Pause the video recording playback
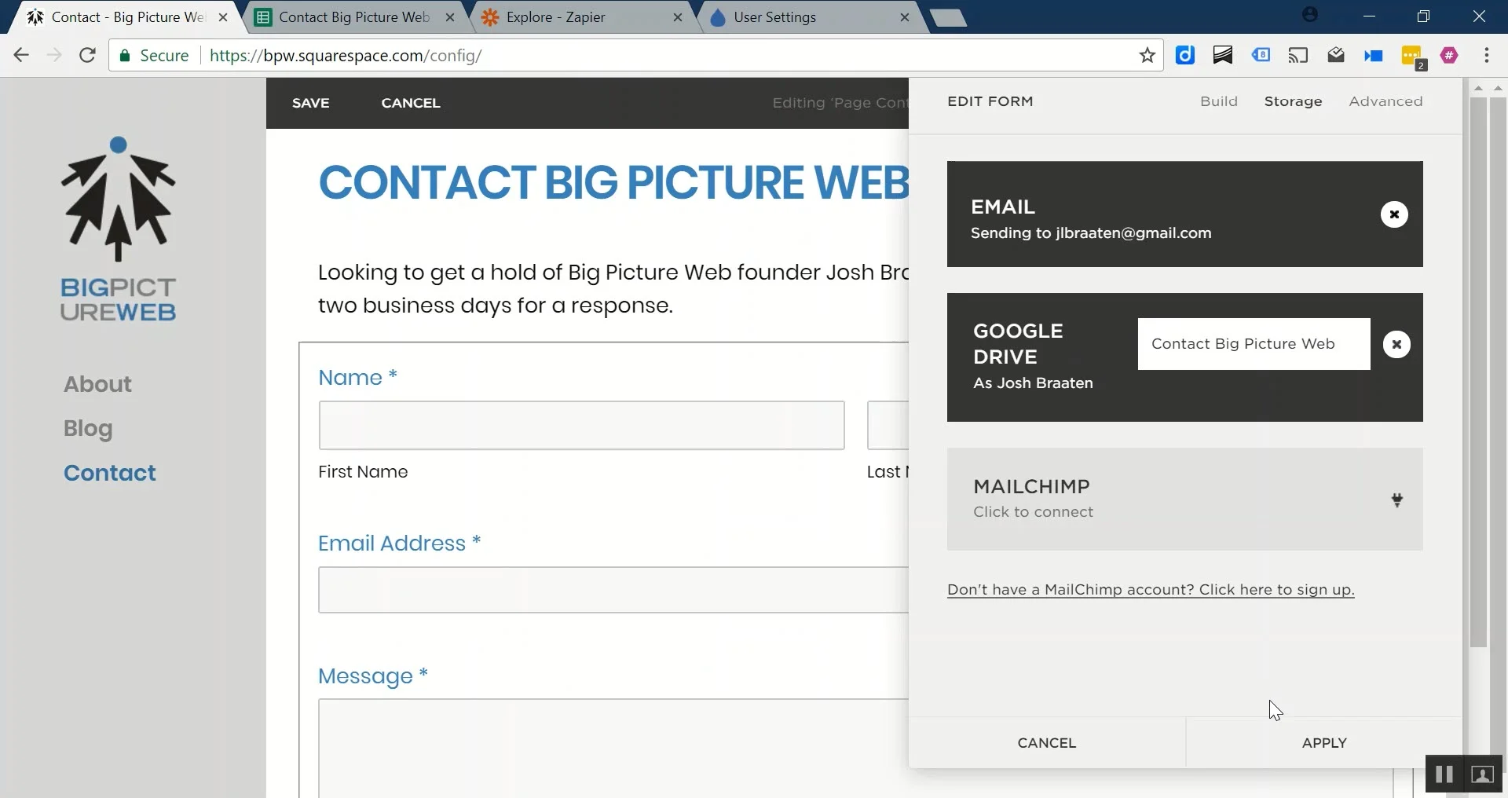 point(1444,774)
